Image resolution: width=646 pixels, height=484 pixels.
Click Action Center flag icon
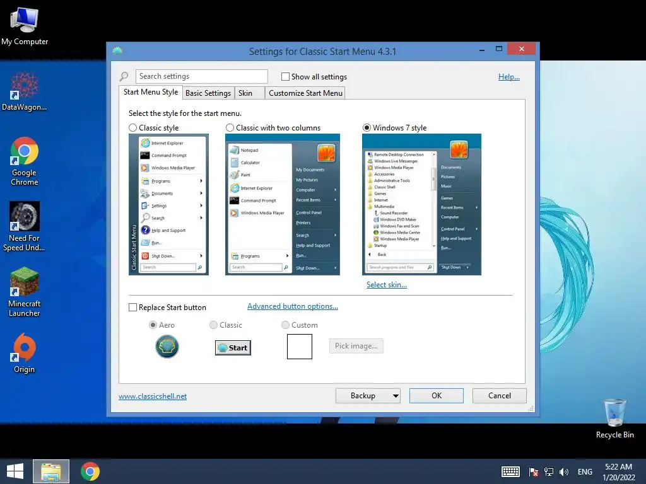point(534,471)
